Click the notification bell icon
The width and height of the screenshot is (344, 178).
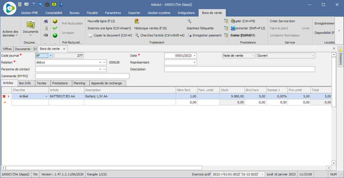click(61, 4)
